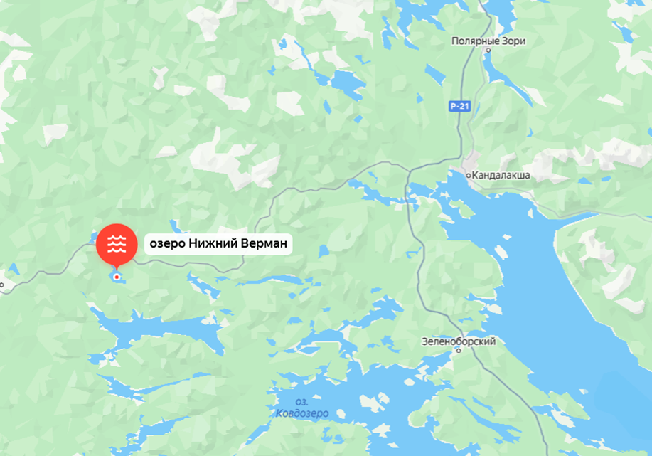The image size is (652, 456).
Task: Click the Кандалакша city dot marker
Action: (469, 176)
